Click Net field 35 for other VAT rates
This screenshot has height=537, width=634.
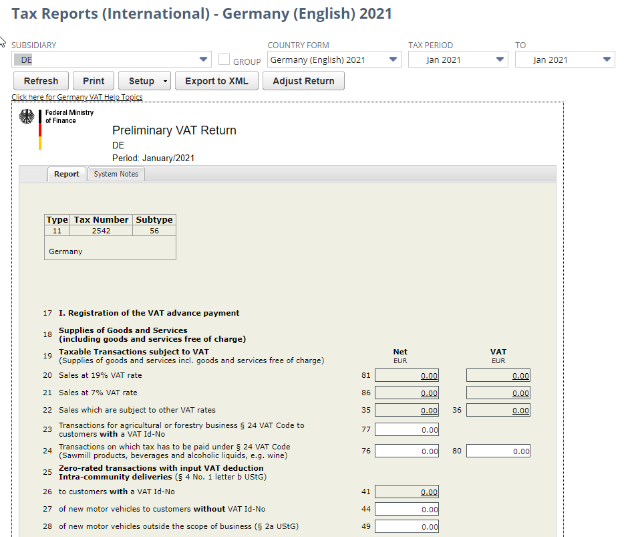406,410
